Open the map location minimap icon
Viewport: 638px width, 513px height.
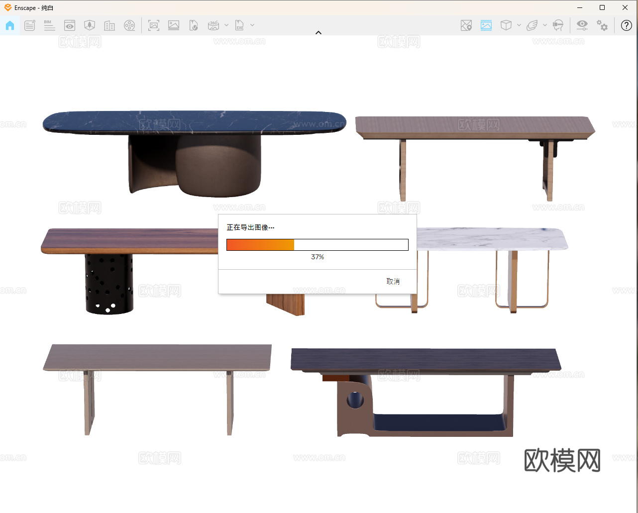coord(466,25)
